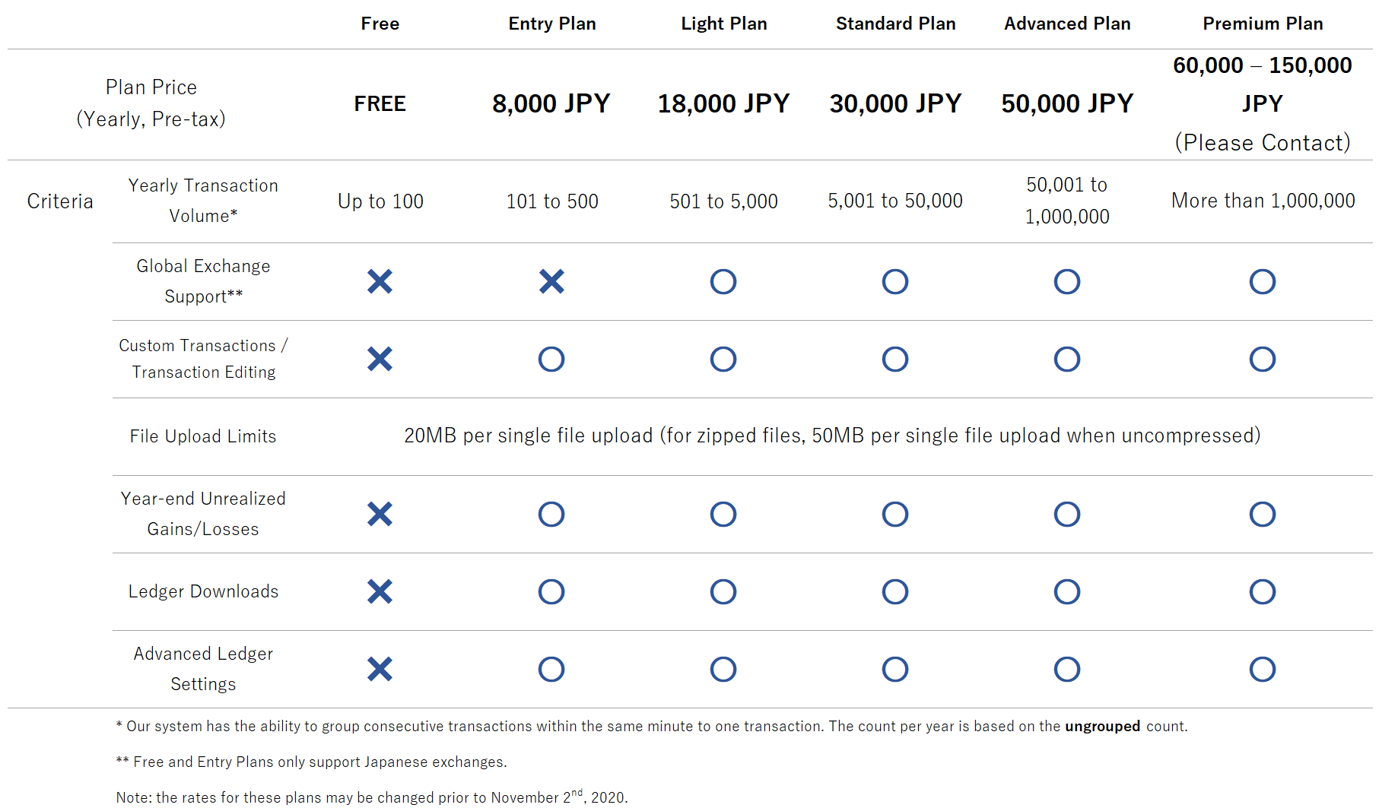Viewport: 1379px width, 811px height.
Task: Click the X mark for Free Ledger Downloads
Action: [x=380, y=591]
